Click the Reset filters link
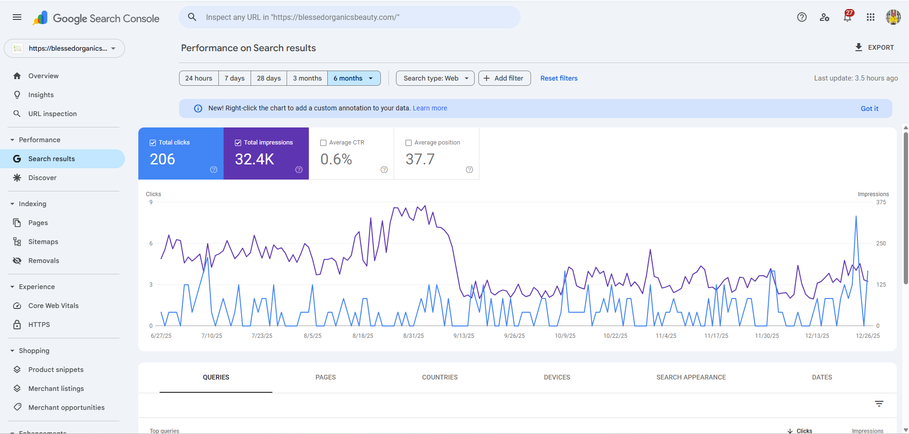 point(558,78)
